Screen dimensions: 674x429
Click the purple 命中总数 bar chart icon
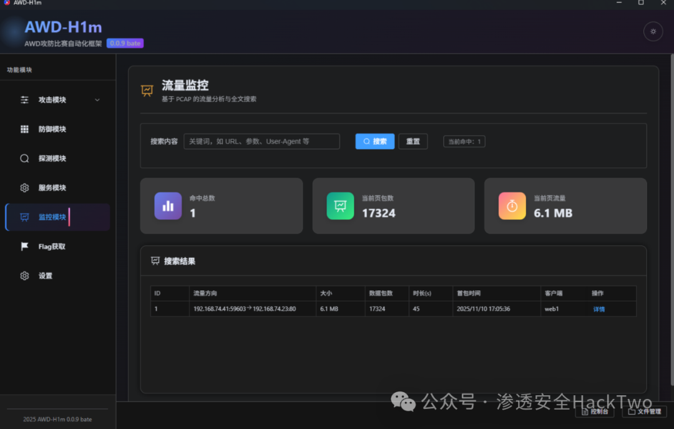coord(168,205)
